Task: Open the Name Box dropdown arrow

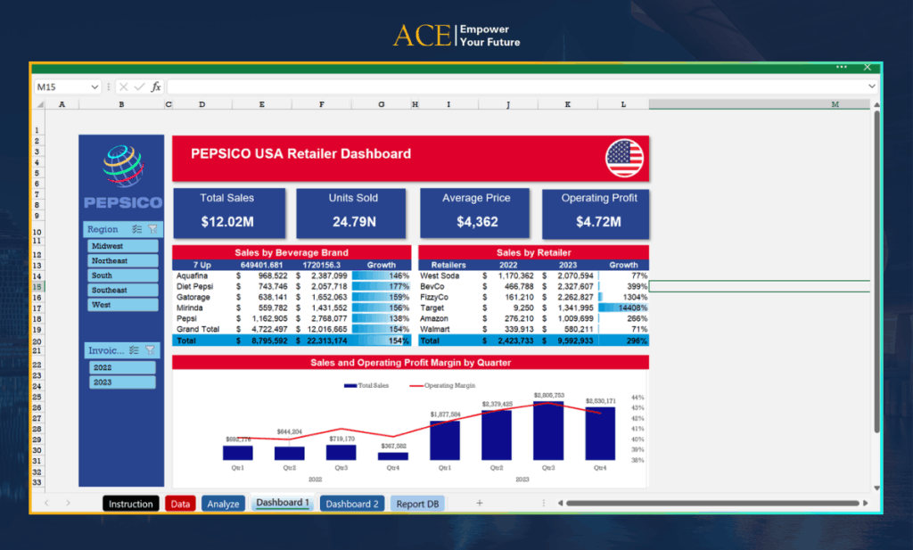Action: [95, 86]
